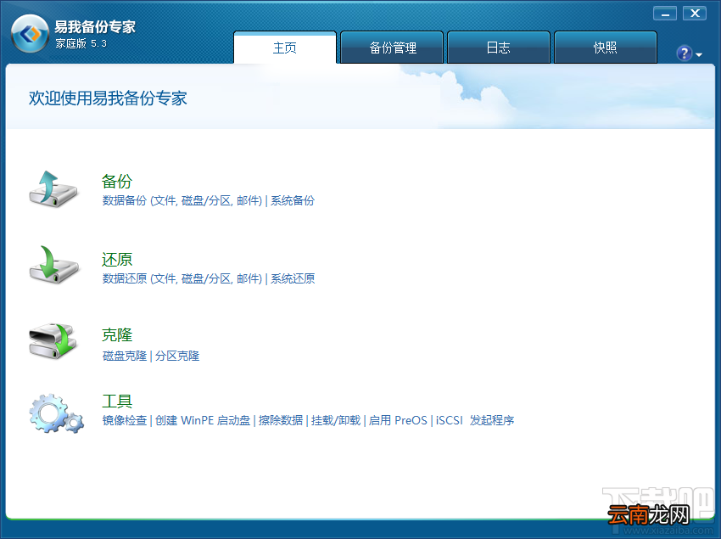Close the application window

pos(695,14)
